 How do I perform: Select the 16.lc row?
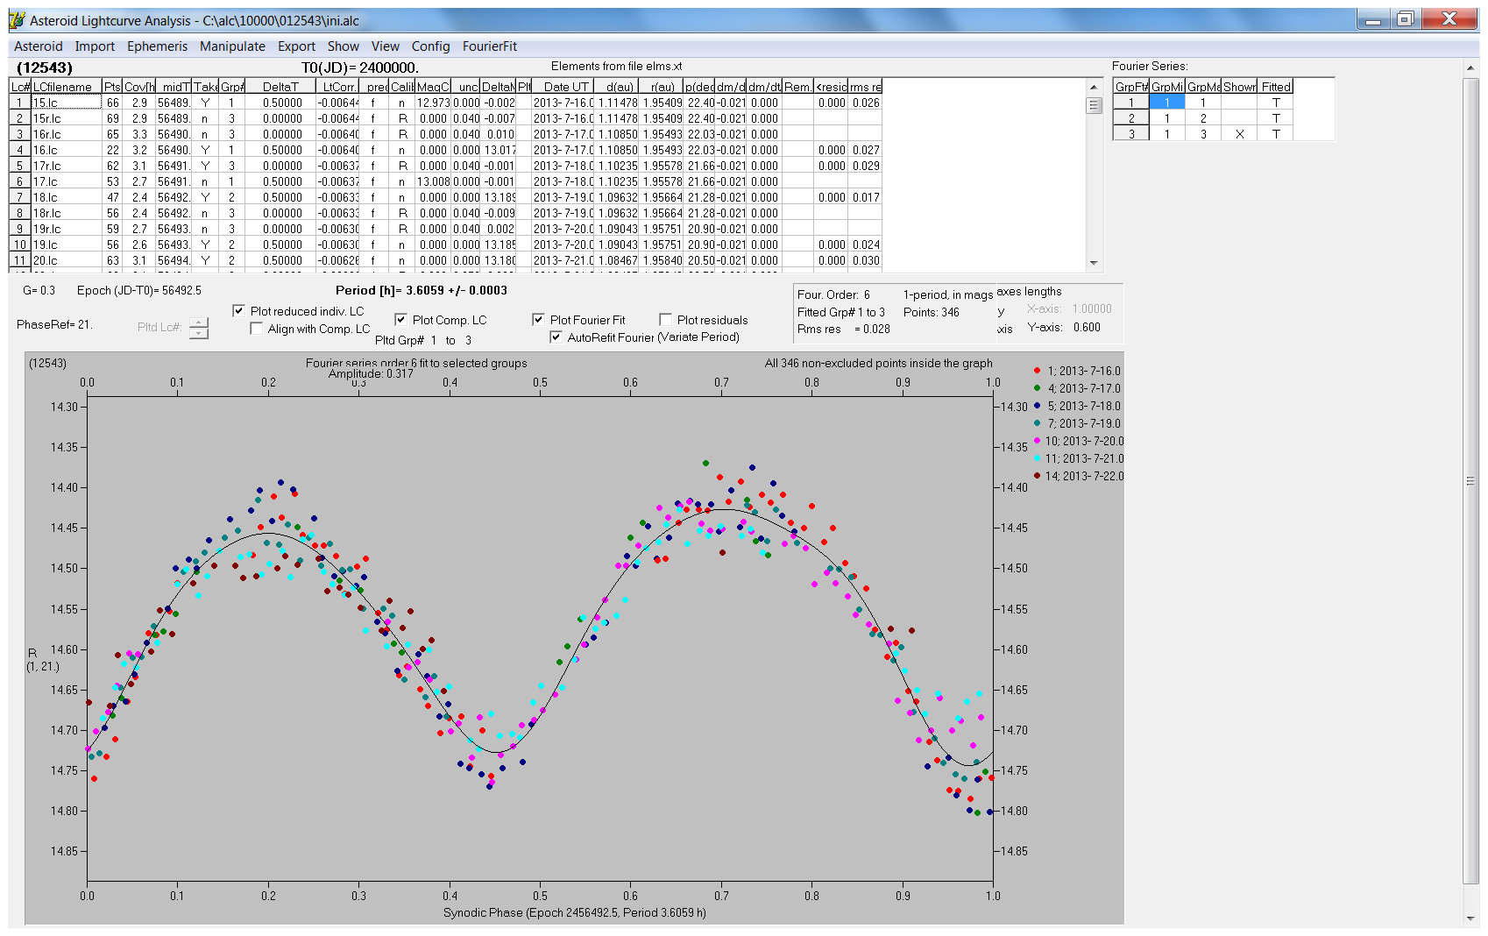tap(445, 150)
